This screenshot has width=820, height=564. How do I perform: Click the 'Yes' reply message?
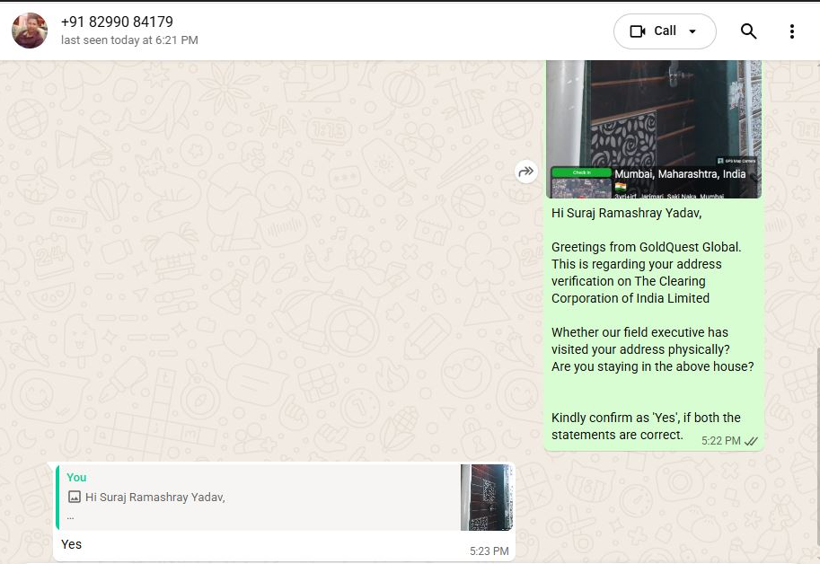click(x=71, y=544)
